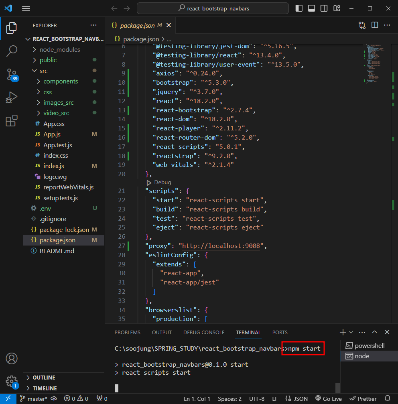
Task: Open errors and warnings count in status bar
Action: pos(76,399)
